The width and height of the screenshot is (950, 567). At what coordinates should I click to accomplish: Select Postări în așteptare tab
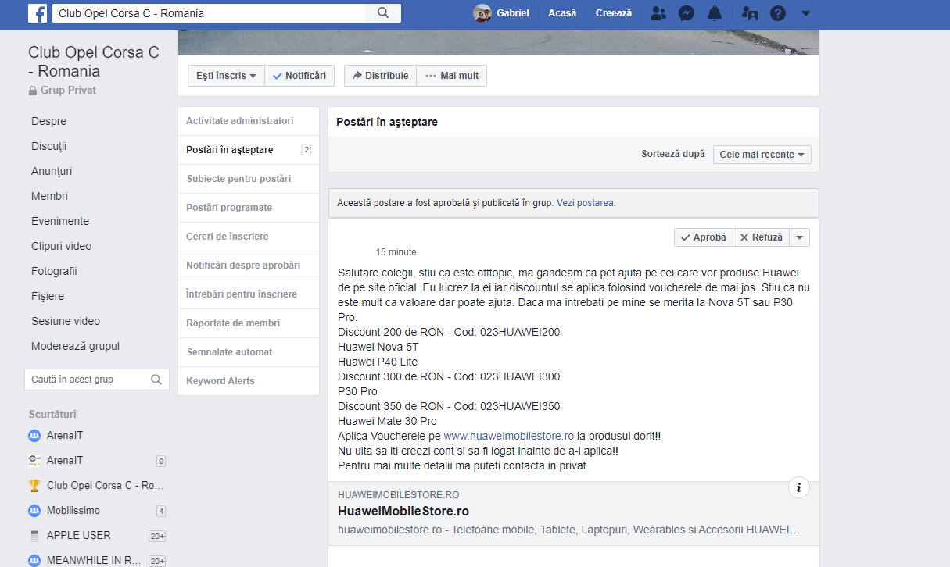[249, 150]
